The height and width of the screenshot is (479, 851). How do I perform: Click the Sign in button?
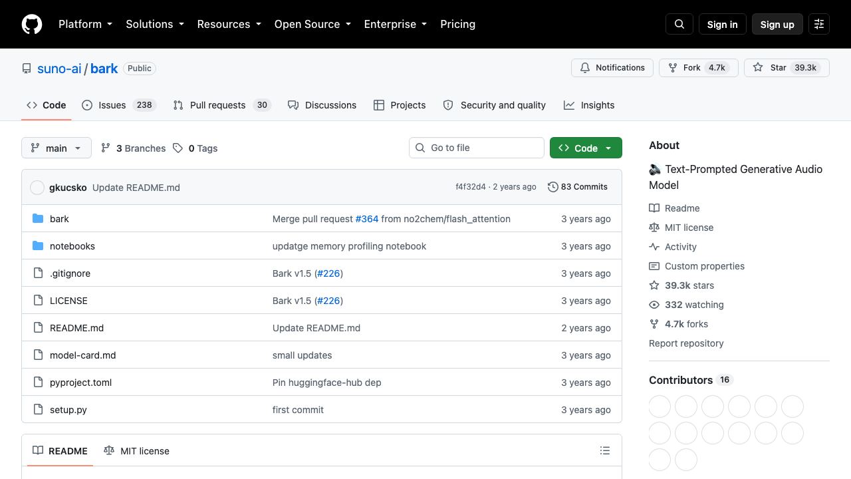[x=723, y=24]
